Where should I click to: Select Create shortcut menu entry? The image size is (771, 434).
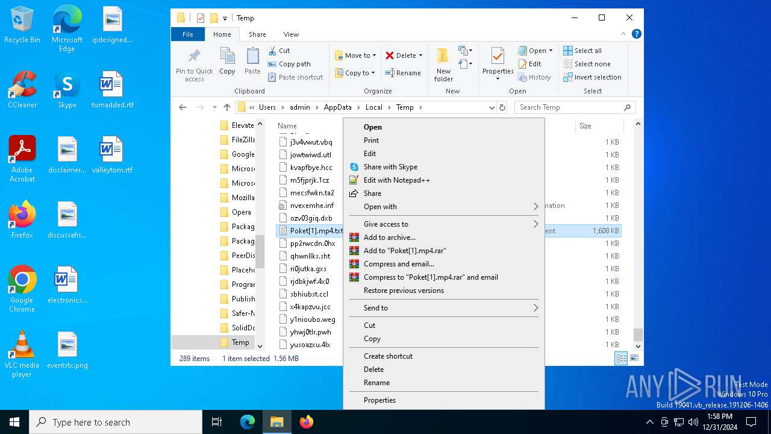tap(443, 356)
